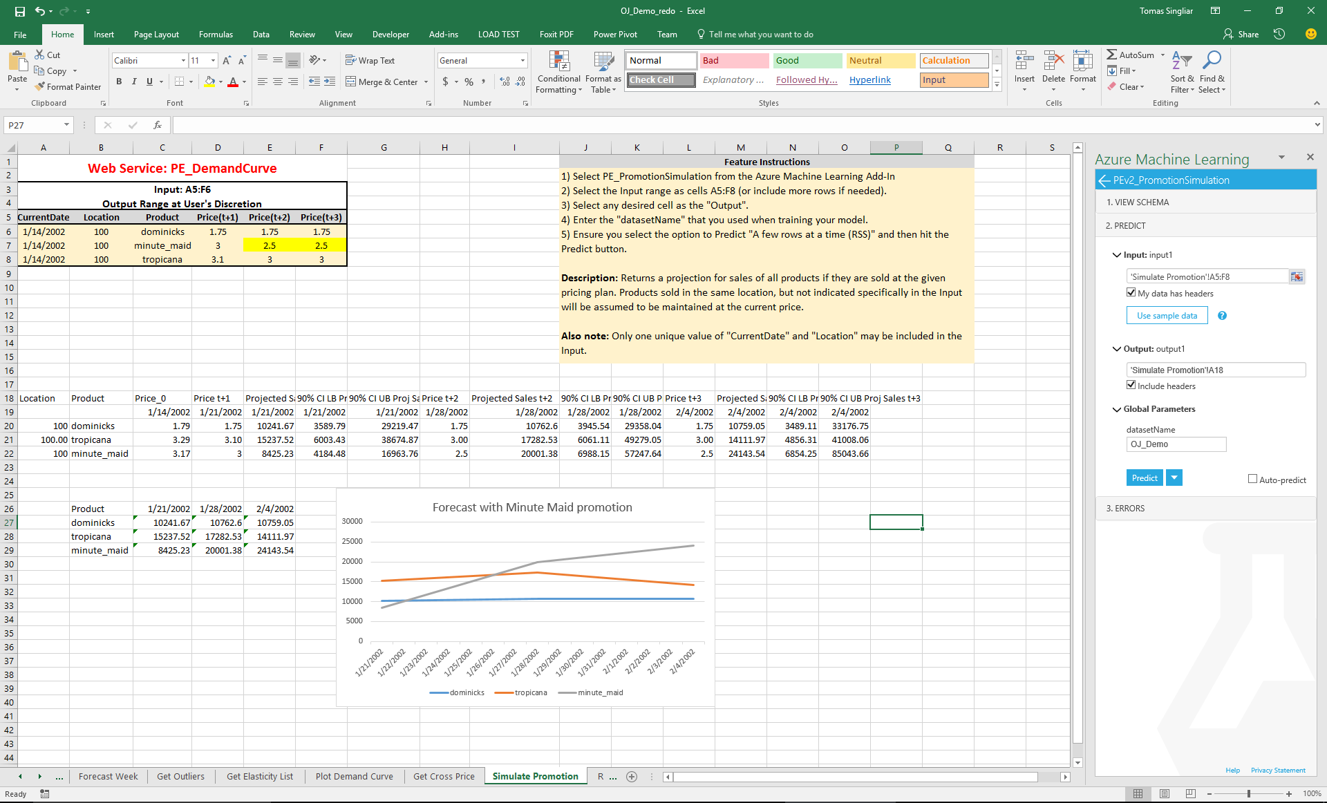Toggle Italic formatting
This screenshot has width=1327, height=803.
point(134,82)
